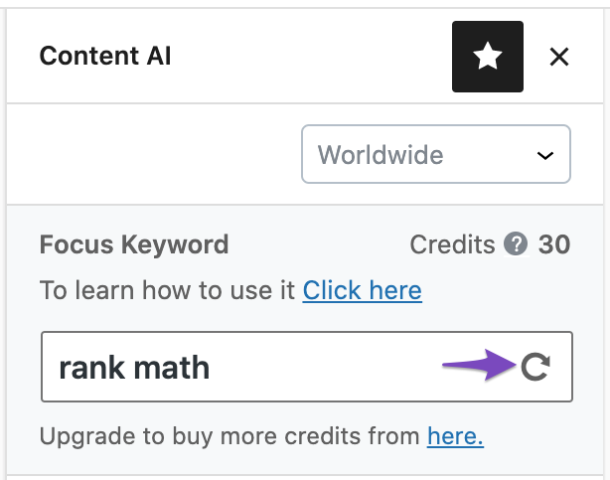
Task: Focus the 'rank math' keyword input
Action: [307, 367]
